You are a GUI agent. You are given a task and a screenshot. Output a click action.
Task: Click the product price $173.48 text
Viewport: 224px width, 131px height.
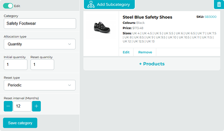click(138, 28)
